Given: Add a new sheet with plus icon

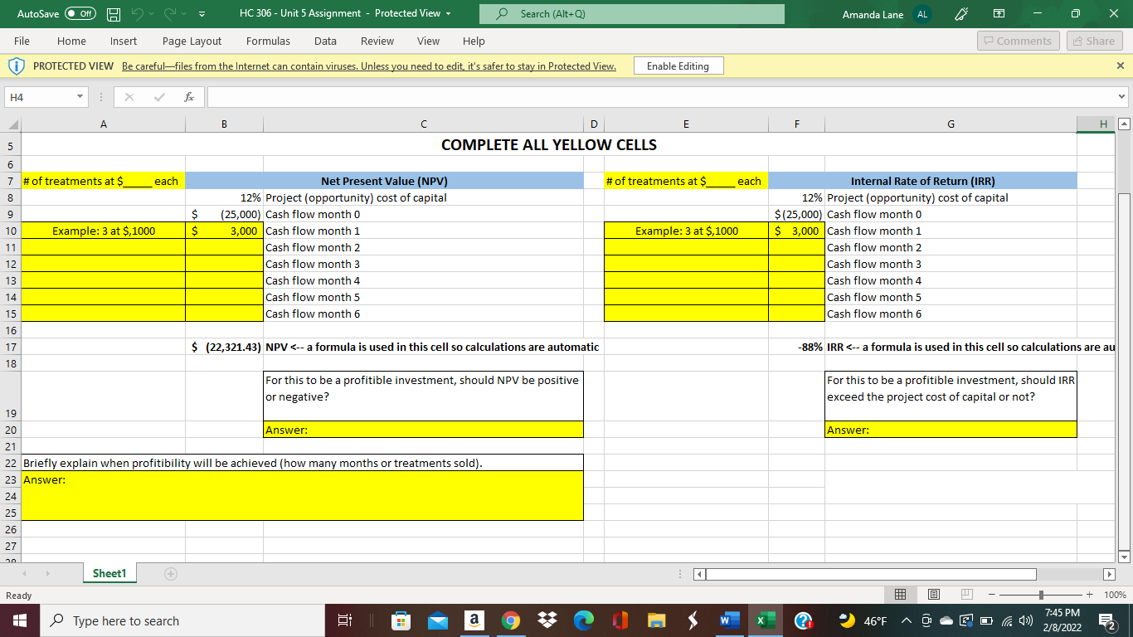Looking at the screenshot, I should coord(171,573).
